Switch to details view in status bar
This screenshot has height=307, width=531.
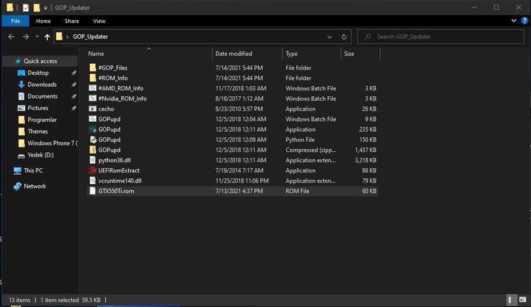512,300
